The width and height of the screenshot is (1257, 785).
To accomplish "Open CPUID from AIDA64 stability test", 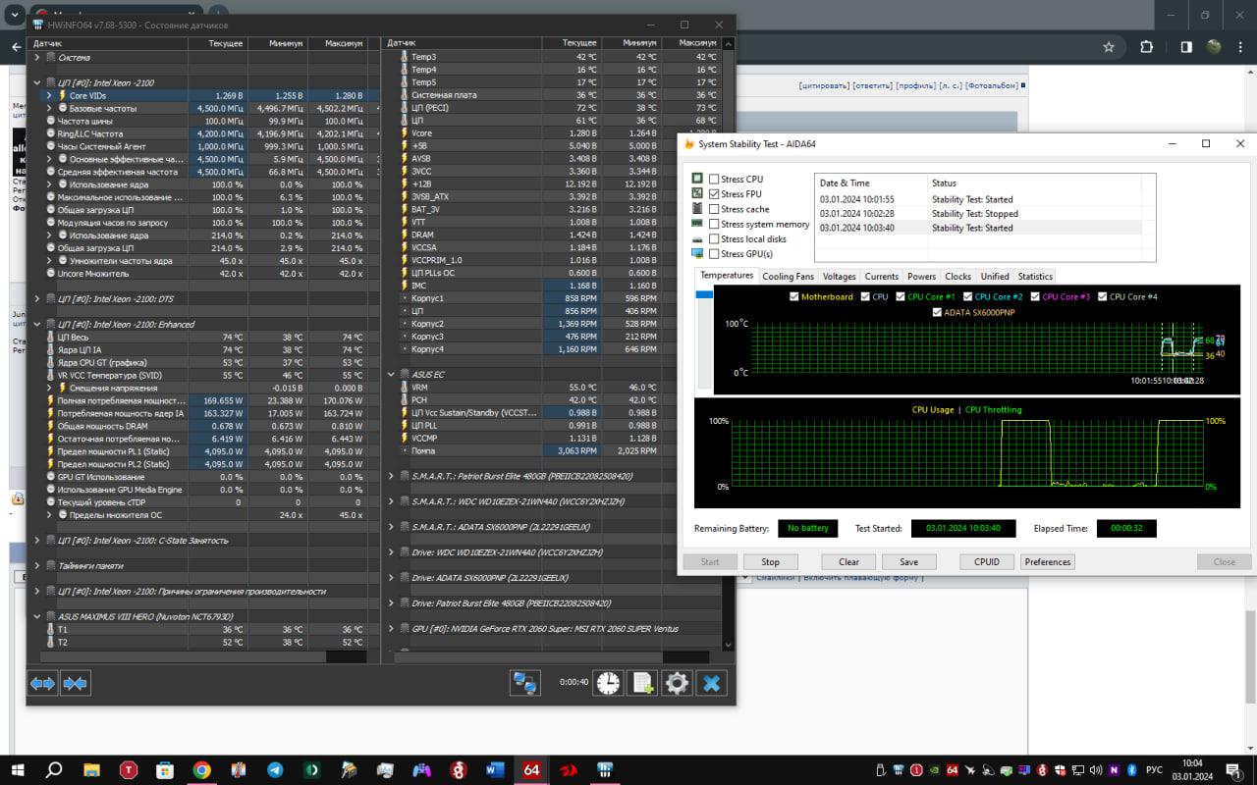I will pyautogui.click(x=987, y=562).
